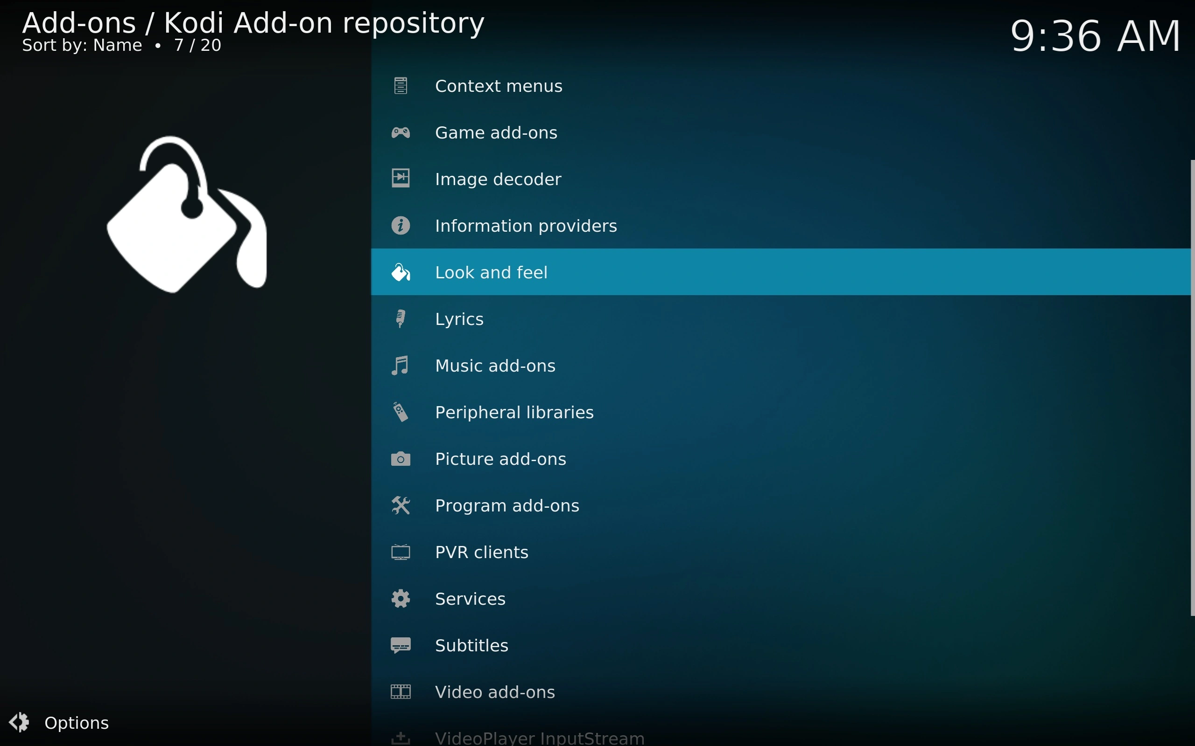This screenshot has width=1195, height=746.
Task: Click the Sort by: Name label
Action: (82, 45)
